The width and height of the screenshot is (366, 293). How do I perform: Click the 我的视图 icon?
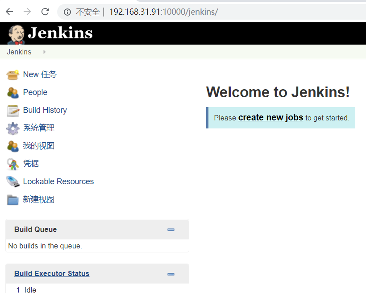[x=13, y=146]
